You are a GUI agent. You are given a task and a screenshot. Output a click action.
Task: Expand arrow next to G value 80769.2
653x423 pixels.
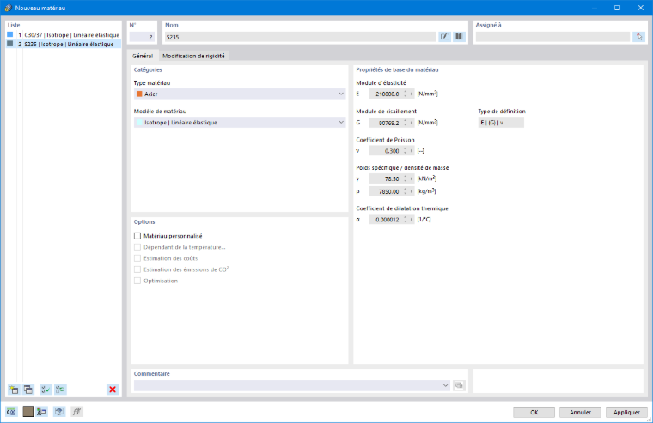412,123
